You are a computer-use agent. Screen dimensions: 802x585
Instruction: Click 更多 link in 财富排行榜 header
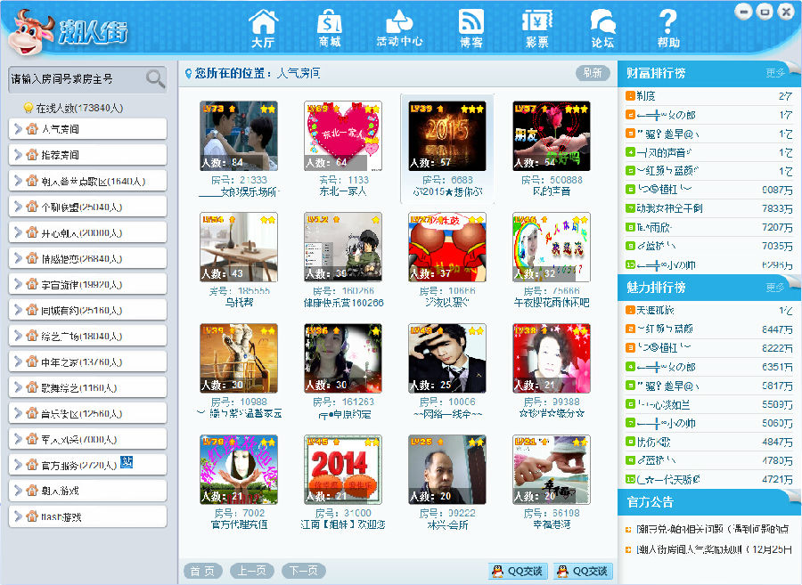774,73
